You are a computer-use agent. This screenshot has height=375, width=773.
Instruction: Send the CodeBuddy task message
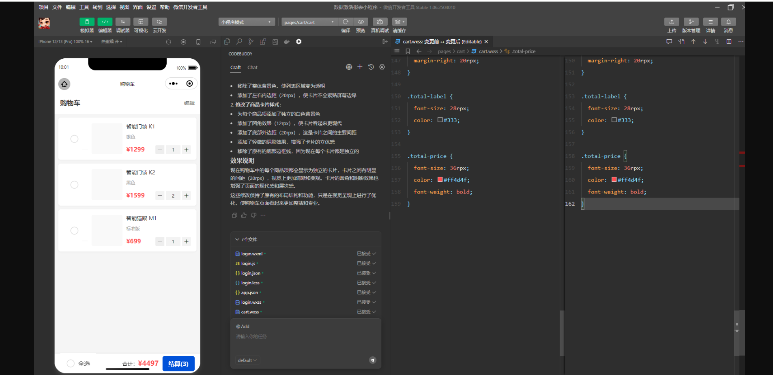click(x=373, y=360)
